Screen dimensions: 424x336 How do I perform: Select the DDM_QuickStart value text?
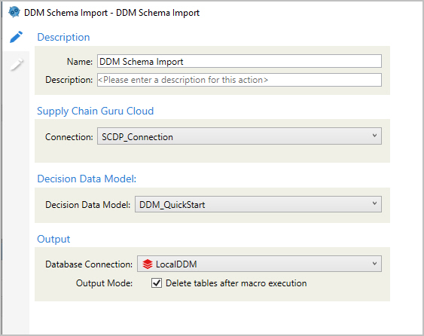(x=172, y=205)
